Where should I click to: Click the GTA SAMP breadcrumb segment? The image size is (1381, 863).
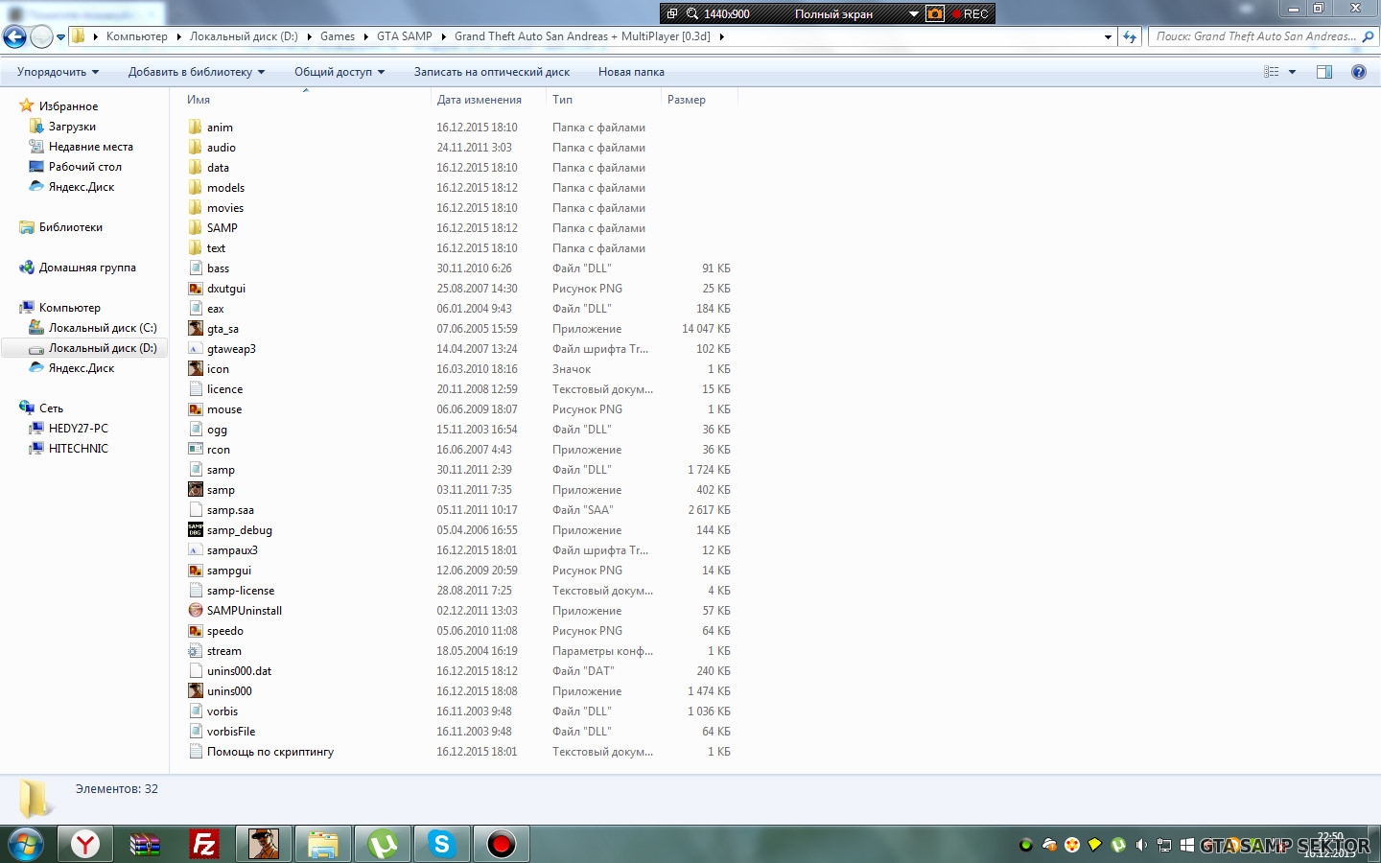[405, 36]
